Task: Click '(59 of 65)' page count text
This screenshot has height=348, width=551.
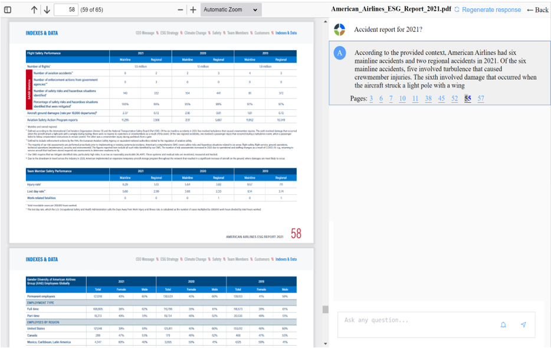Action: [x=91, y=10]
